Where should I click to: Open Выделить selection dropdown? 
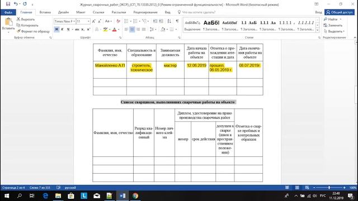335,31
